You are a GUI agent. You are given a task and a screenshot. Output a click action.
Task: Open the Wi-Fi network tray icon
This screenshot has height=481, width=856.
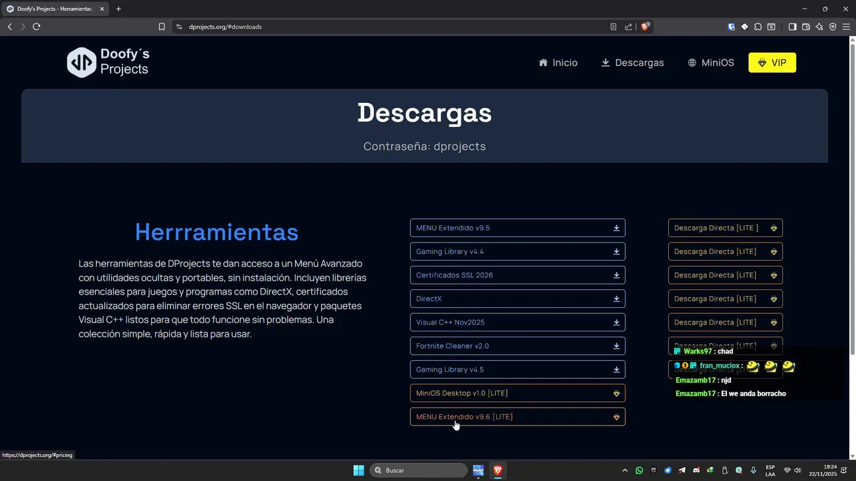[x=787, y=470]
